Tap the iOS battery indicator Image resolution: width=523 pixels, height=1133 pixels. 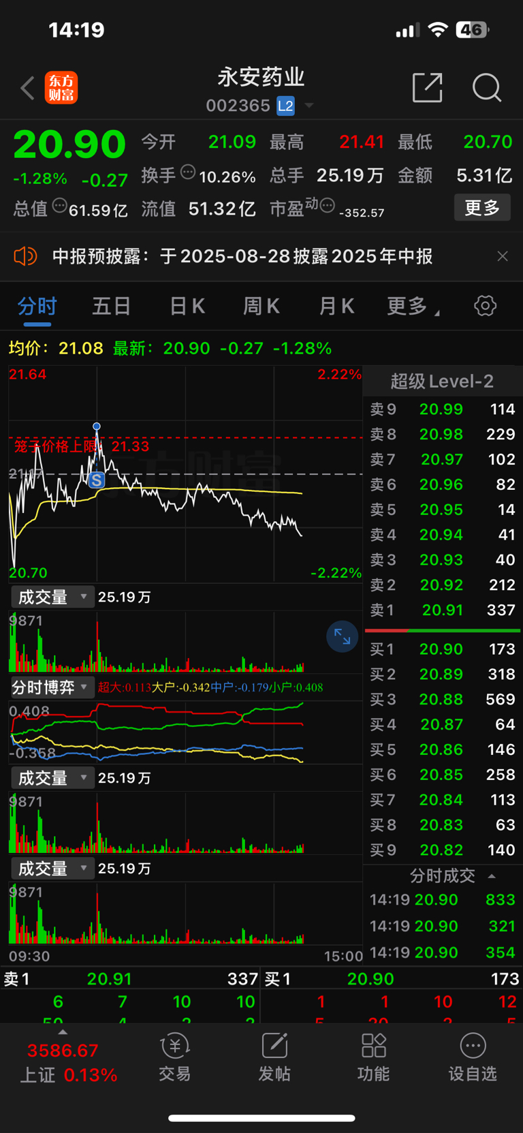[x=473, y=30]
